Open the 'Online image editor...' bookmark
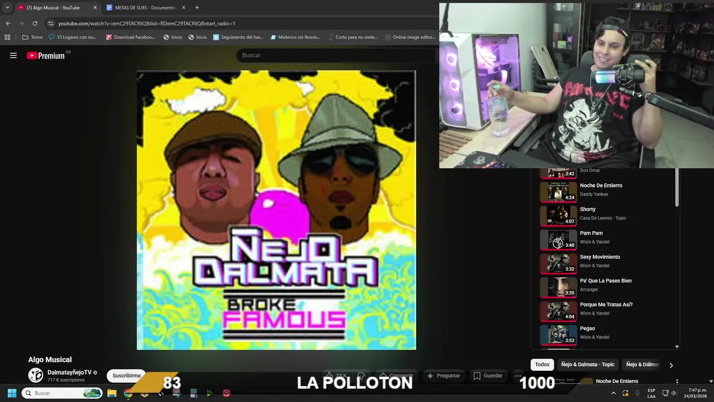This screenshot has width=714, height=402. tap(410, 37)
